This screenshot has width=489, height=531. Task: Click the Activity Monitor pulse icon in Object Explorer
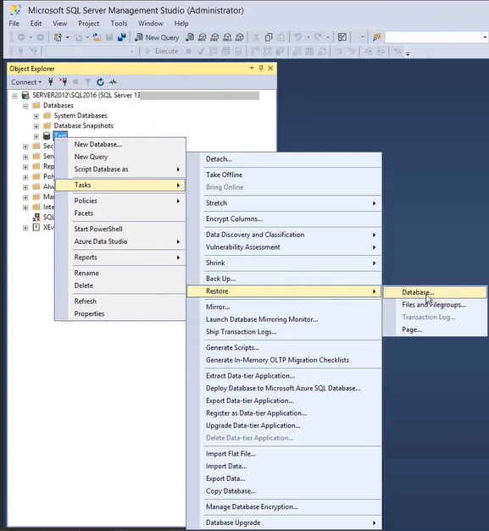[x=113, y=82]
